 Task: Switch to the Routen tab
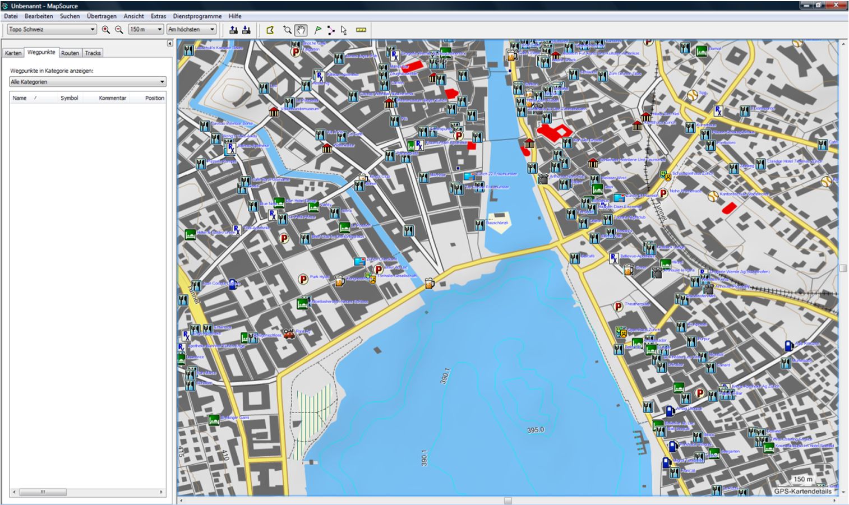(70, 53)
